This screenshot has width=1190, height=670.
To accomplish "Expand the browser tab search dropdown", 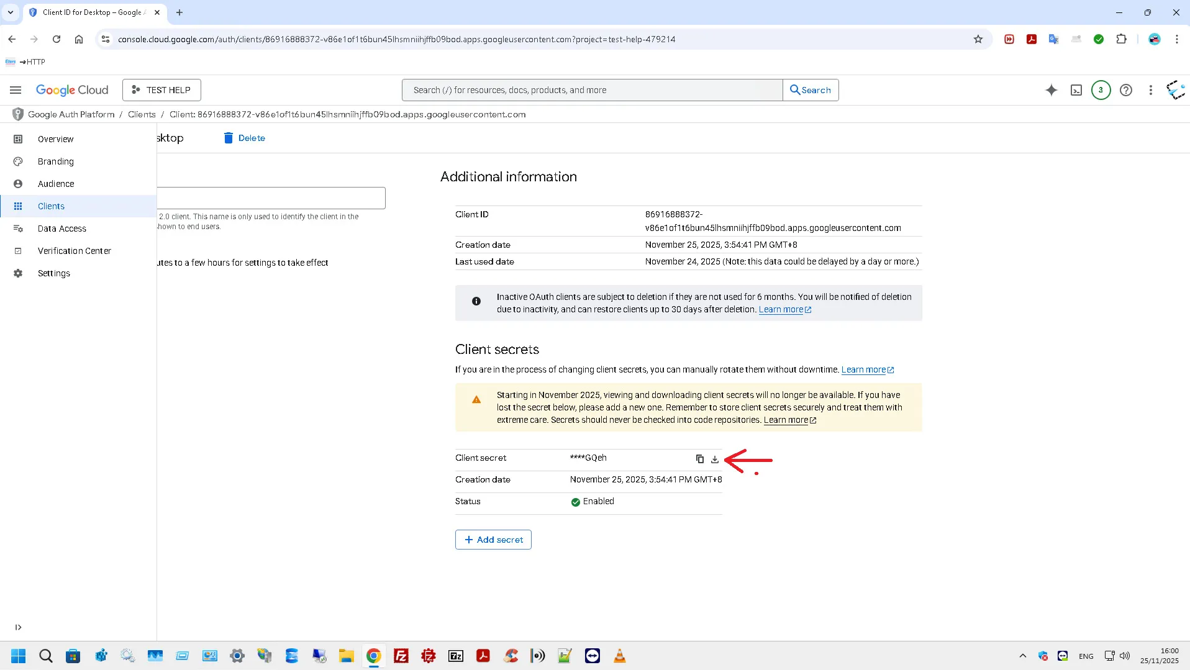I will (11, 12).
